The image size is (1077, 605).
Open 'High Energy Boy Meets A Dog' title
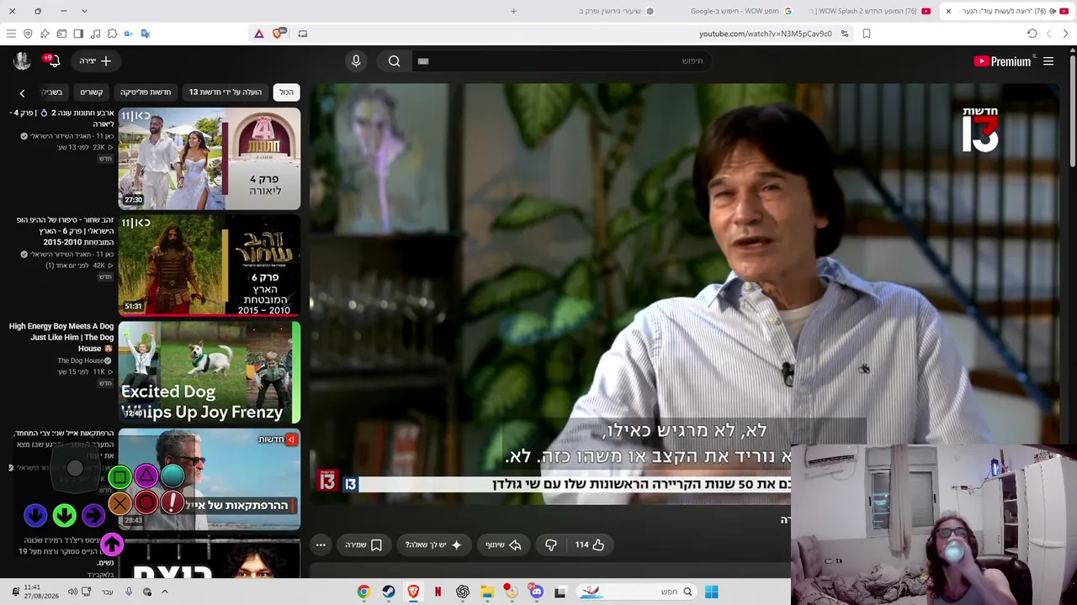click(x=61, y=337)
